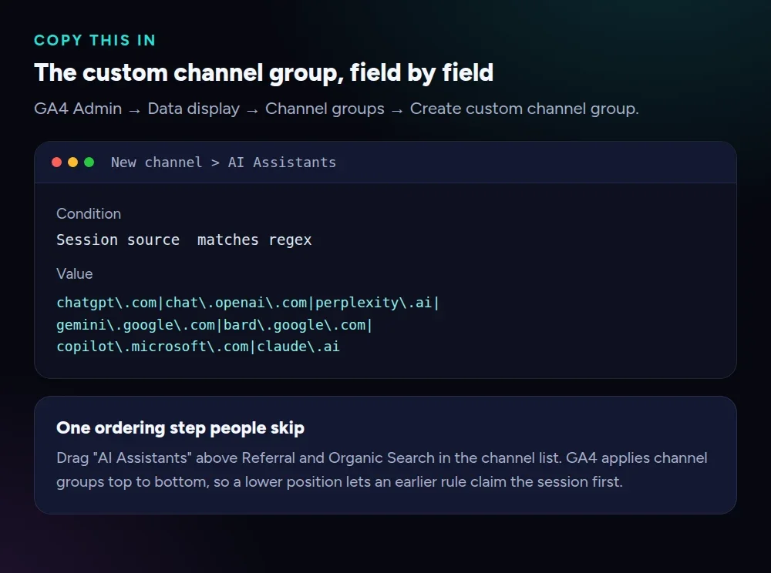Select the 'New channel > AI Assistants' title
The height and width of the screenshot is (573, 771).
[224, 163]
